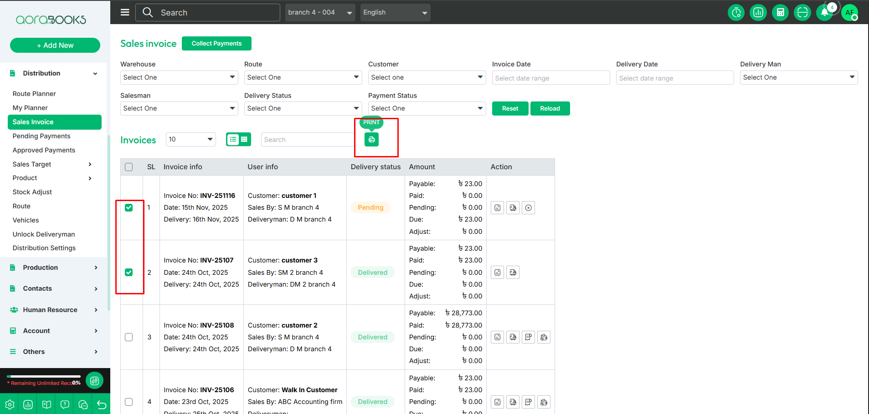Click the Invoice Date range field
This screenshot has width=869, height=414.
(550, 78)
